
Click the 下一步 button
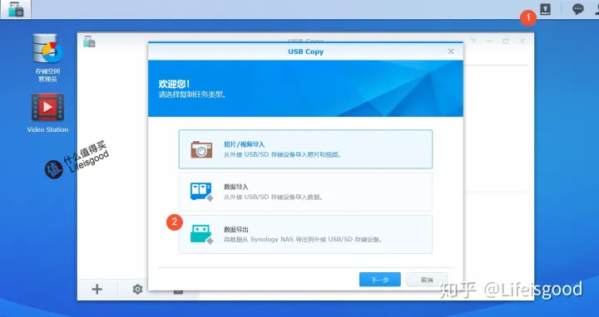[379, 280]
